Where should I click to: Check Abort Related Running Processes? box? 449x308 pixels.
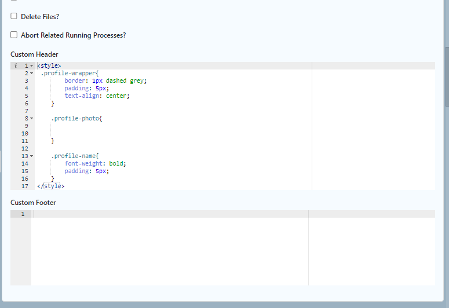(14, 35)
